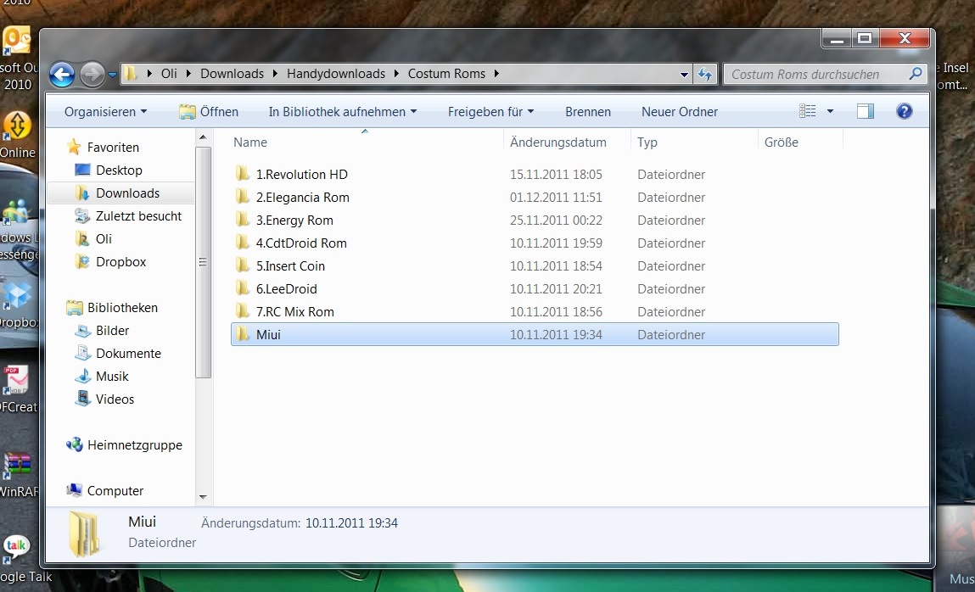Expand the arrow after Costum Roms breadcrumb
975x592 pixels.
pyautogui.click(x=496, y=74)
